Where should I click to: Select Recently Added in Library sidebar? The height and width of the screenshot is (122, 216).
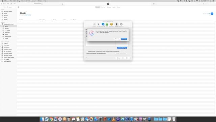coord(8,12)
